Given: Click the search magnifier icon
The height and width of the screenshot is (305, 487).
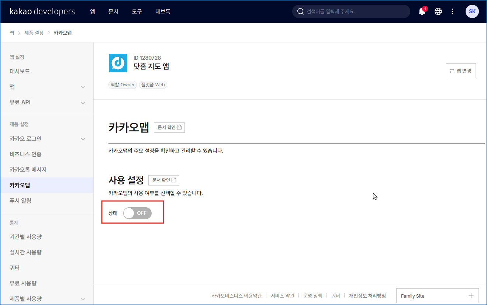Looking at the screenshot, I should click(x=301, y=11).
